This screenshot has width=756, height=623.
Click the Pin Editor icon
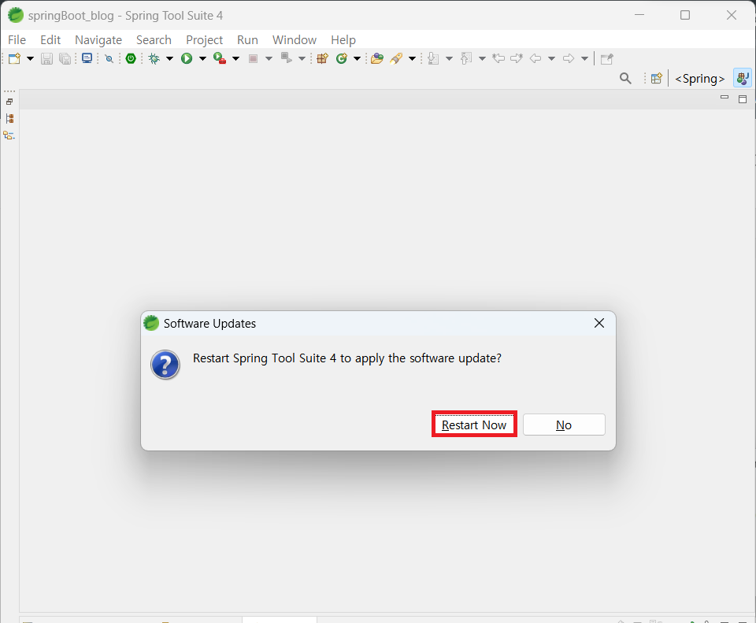pos(607,59)
